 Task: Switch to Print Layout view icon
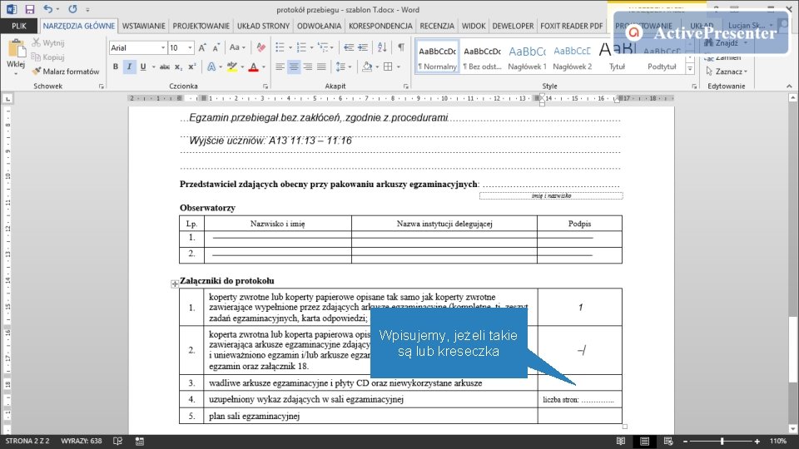[644, 442]
